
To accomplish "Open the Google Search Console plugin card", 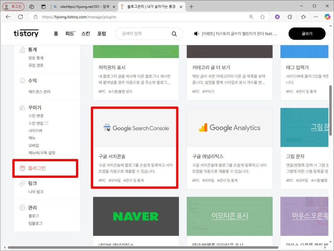I will pos(136,148).
